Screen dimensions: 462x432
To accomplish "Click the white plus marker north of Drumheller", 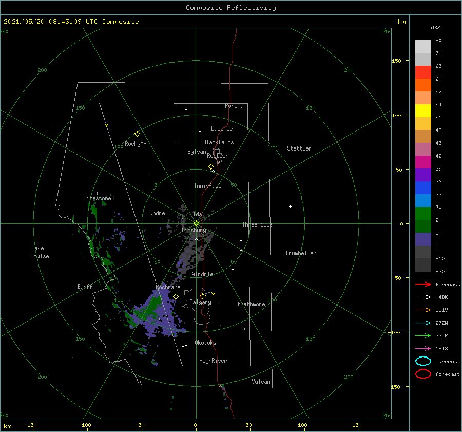I will (290, 206).
